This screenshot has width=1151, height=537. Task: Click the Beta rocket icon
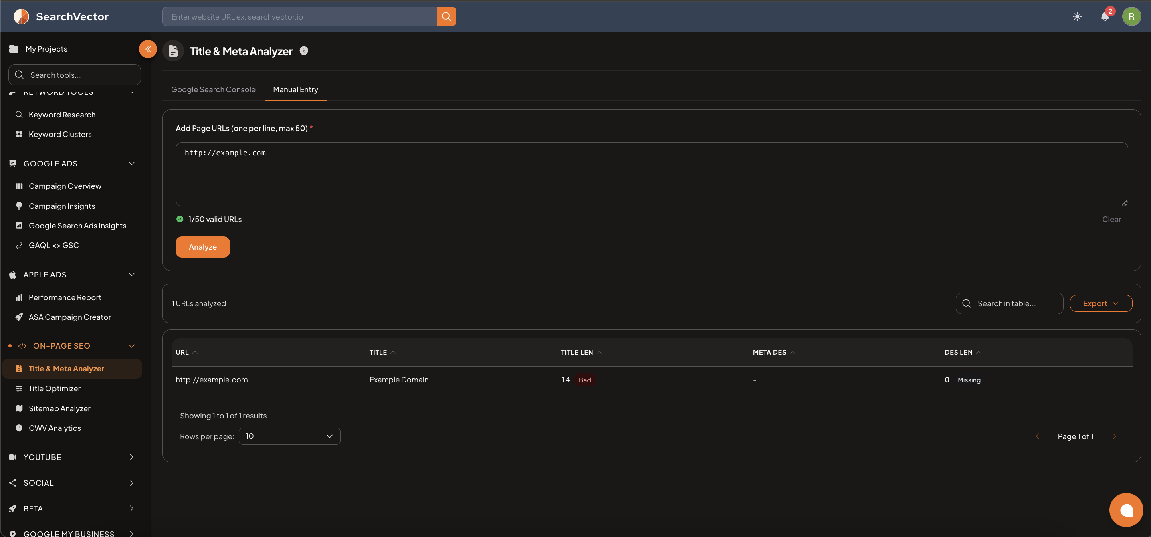click(13, 509)
